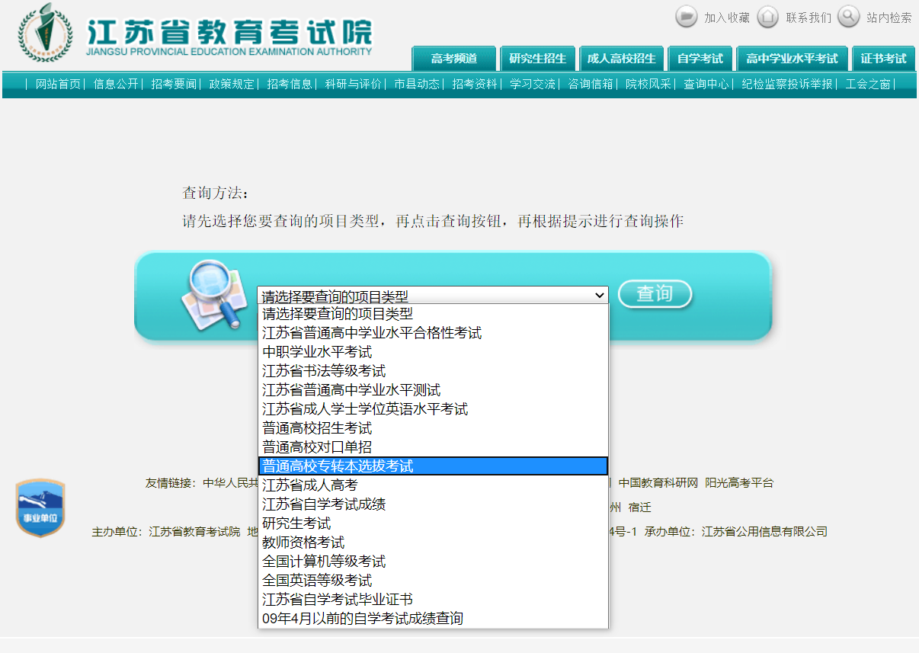This screenshot has height=653, width=919.
Task: Collapse the project type dropdown arrow
Action: (599, 295)
